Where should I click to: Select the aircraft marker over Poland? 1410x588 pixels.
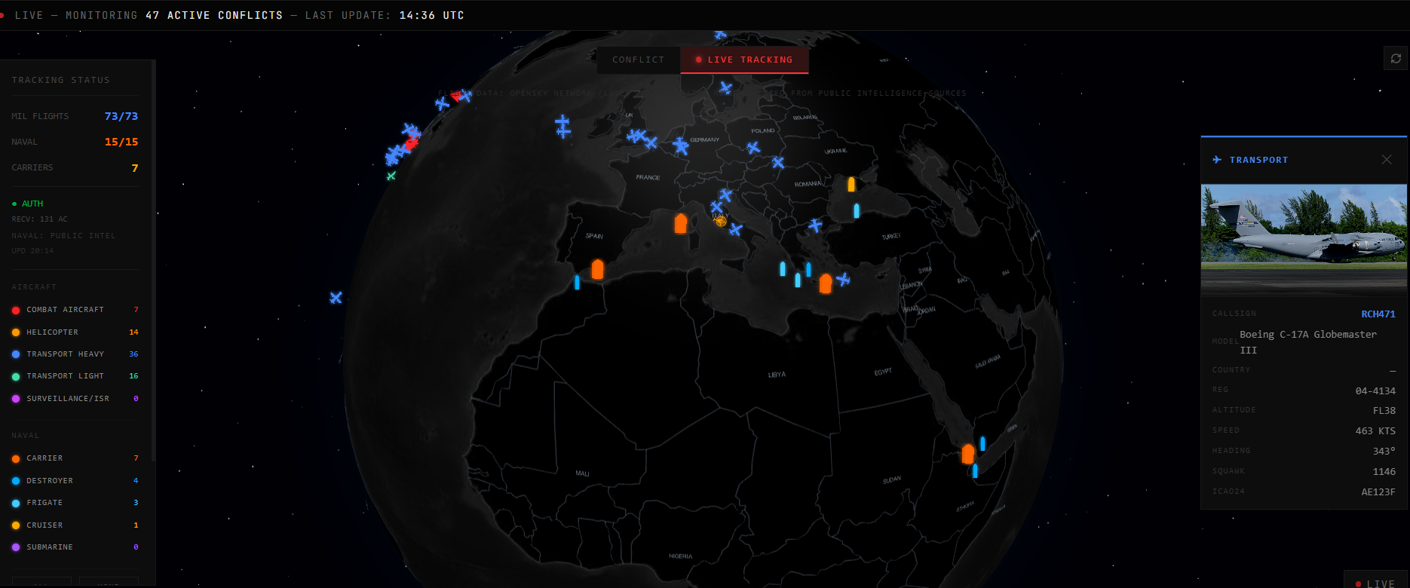tap(753, 148)
